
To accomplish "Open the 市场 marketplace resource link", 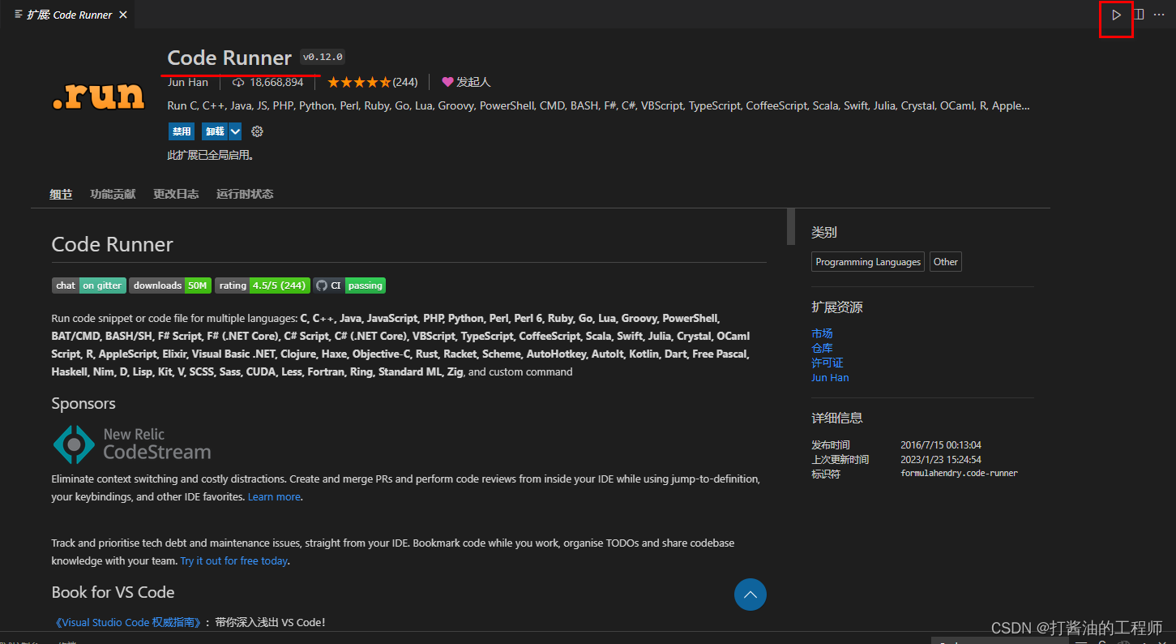I will coord(822,333).
